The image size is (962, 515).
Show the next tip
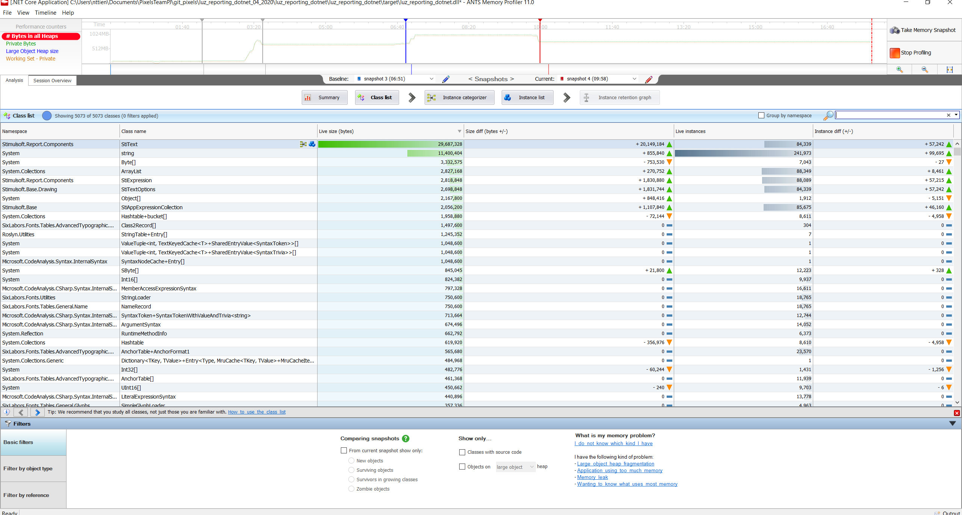(x=37, y=412)
